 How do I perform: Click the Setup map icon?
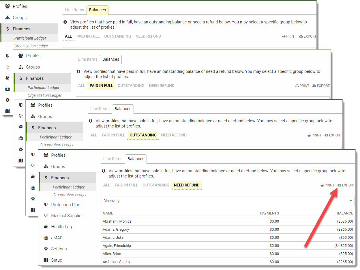tap(46, 260)
